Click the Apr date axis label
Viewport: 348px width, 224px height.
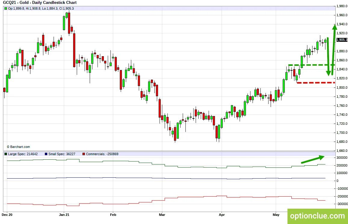[x=222, y=215]
